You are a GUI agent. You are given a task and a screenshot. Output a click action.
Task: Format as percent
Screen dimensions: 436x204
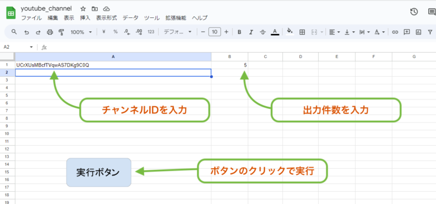click(115, 32)
